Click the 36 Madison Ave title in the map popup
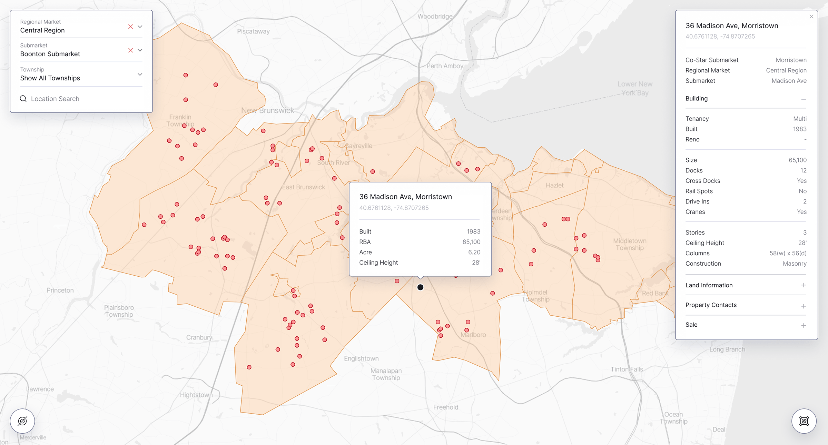Viewport: 828px width, 445px height. pyautogui.click(x=405, y=197)
